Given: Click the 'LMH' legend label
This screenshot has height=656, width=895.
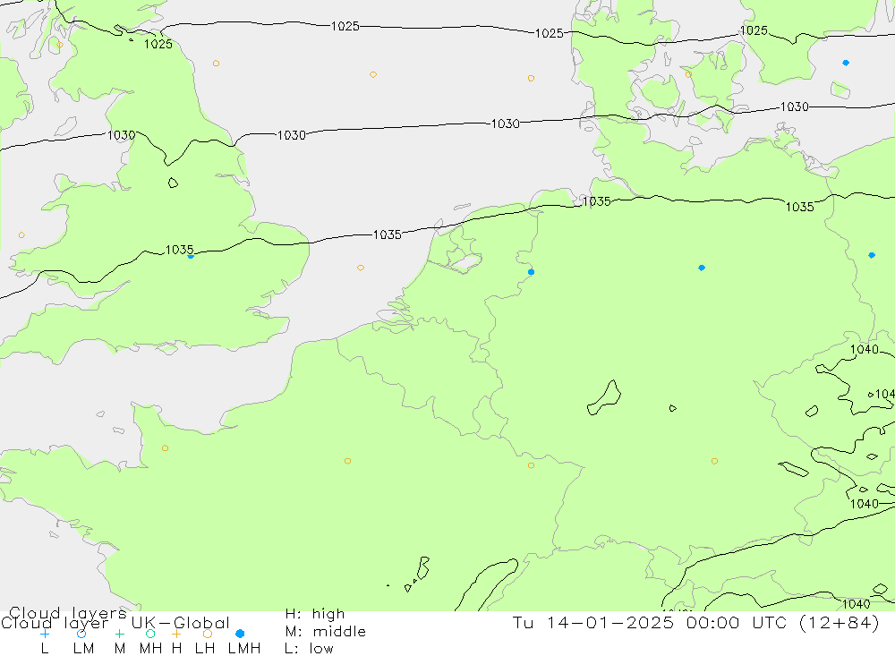Looking at the screenshot, I should click(x=244, y=649).
